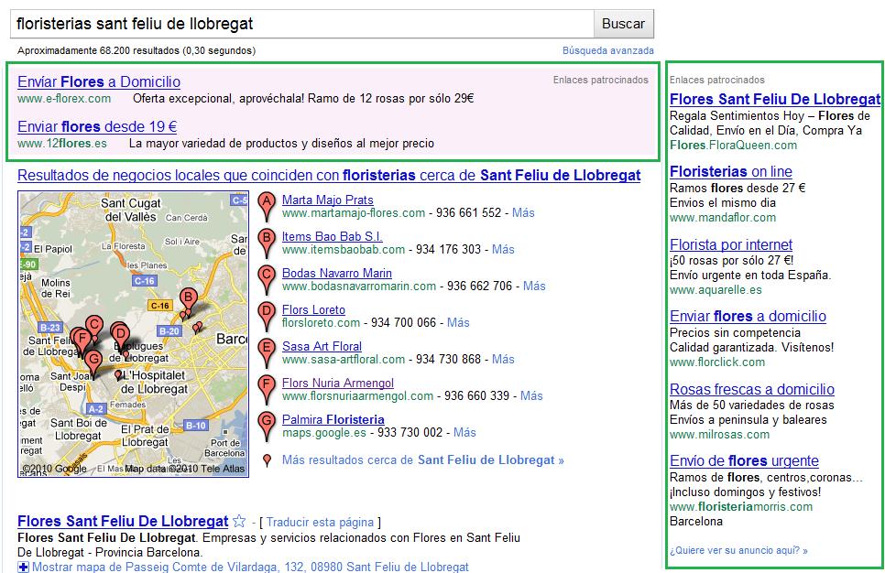Open organic result Flores Sant Feliu De Llobregat
The image size is (885, 573).
click(x=123, y=521)
